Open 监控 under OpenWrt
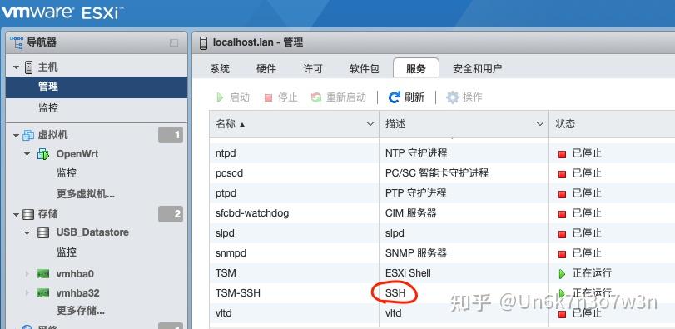The width and height of the screenshot is (675, 329). 67,173
